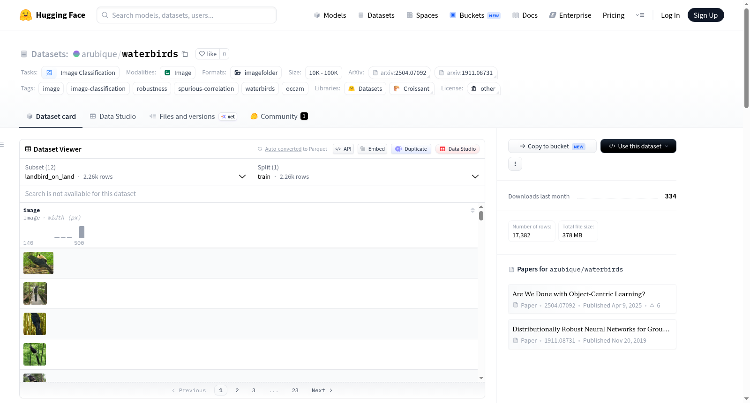This screenshot has height=403, width=750.
Task: Open the first bird image thumbnail
Action: tap(38, 263)
